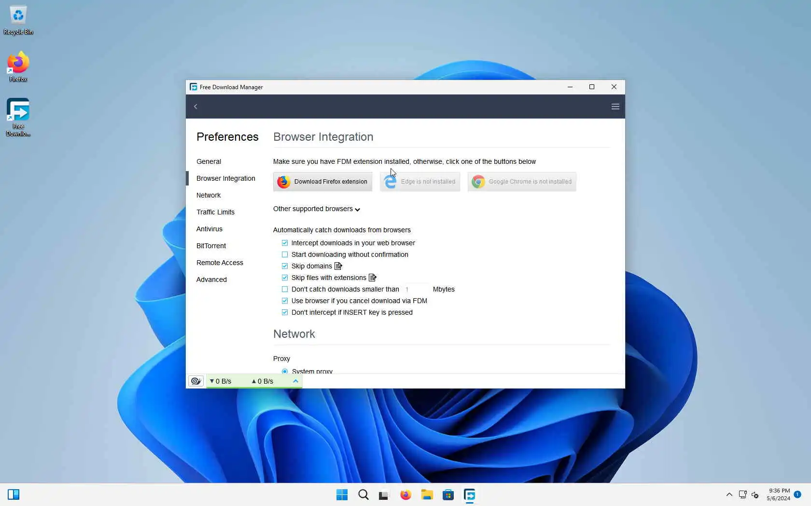
Task: Enable Start downloading without confirmation
Action: 285,254
